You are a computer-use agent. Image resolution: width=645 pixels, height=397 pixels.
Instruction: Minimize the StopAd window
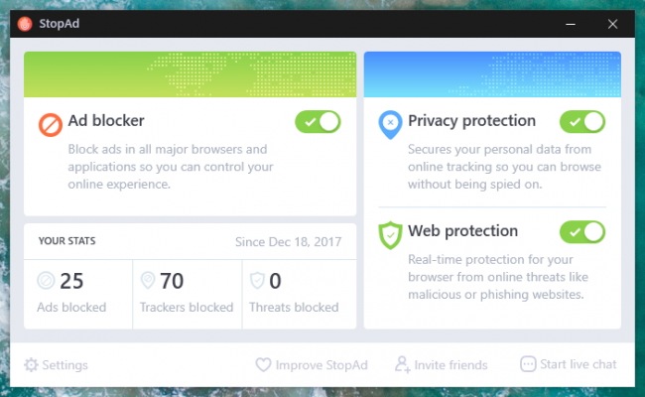[x=571, y=24]
